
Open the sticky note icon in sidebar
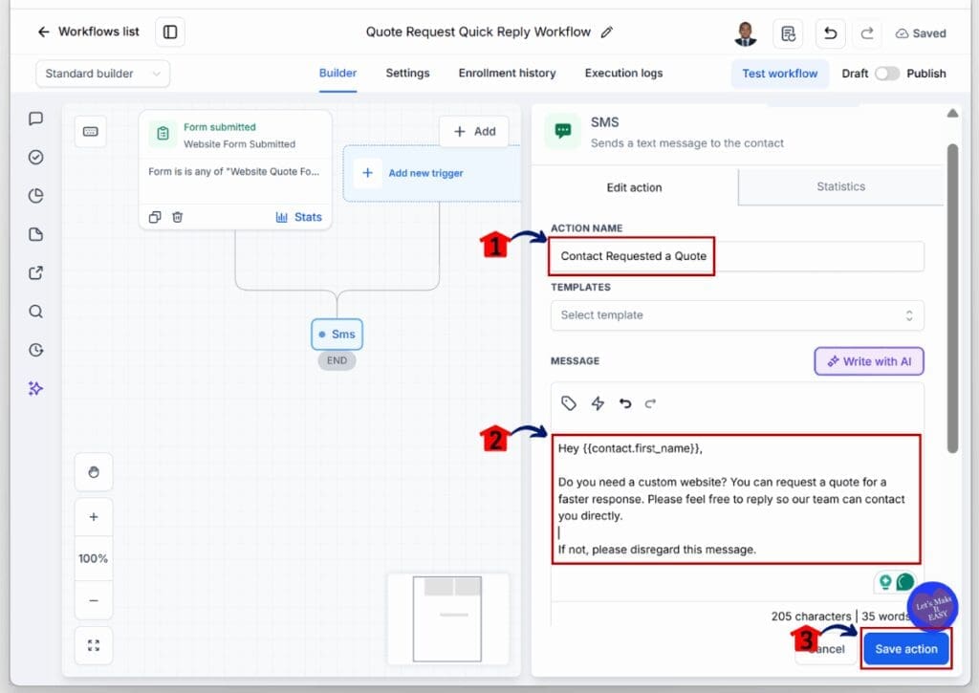(x=35, y=235)
